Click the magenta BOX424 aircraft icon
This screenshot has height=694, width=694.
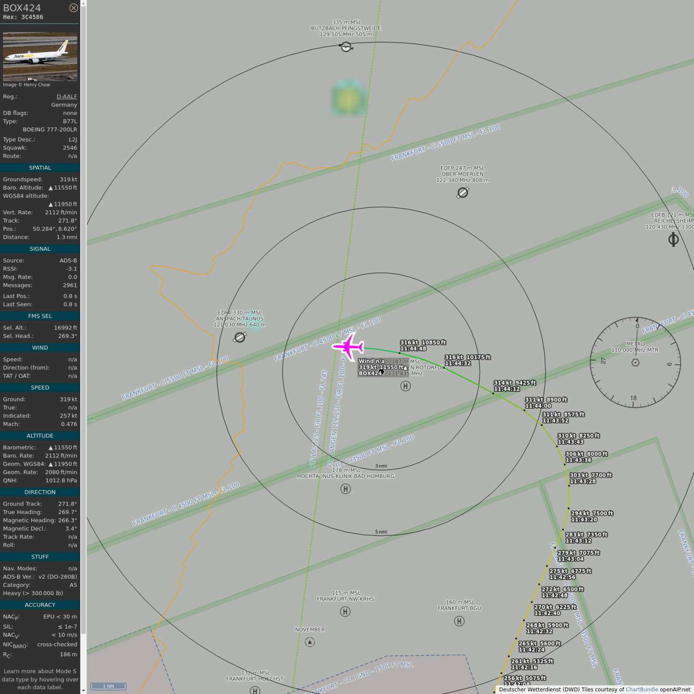point(348,346)
